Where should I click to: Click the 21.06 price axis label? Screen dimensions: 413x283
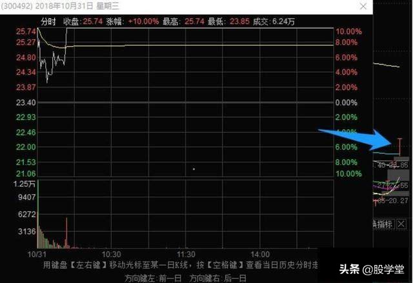(x=26, y=173)
